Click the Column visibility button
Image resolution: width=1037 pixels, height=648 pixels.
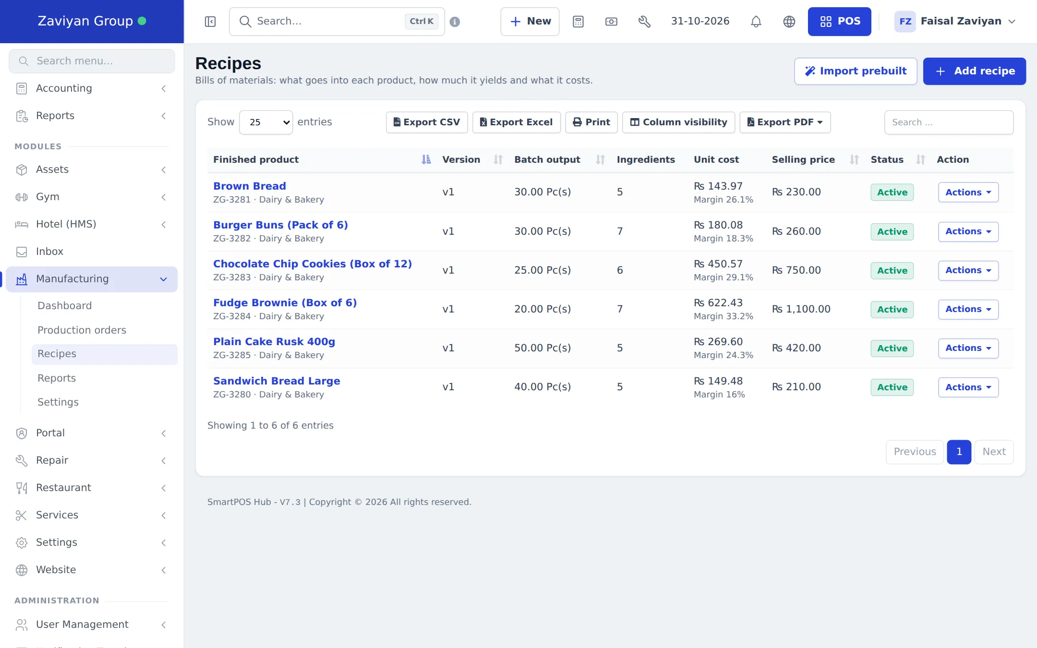tap(678, 122)
